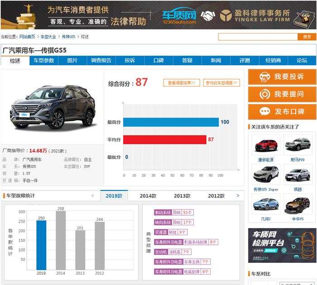Screen dimensions: 317x285
Task: Click the circular question icon on 我要提问
Action: [264, 94]
